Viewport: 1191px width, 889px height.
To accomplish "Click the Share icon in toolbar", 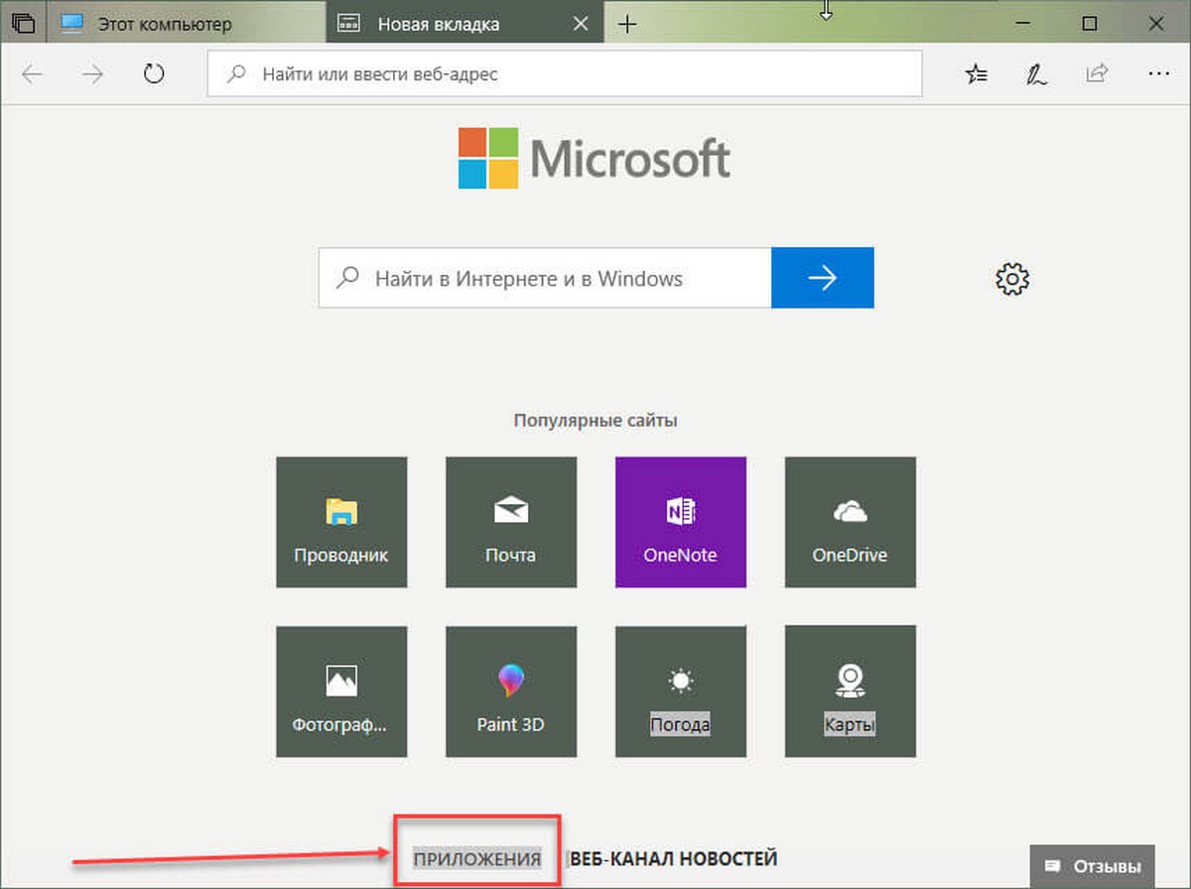I will pyautogui.click(x=1097, y=73).
